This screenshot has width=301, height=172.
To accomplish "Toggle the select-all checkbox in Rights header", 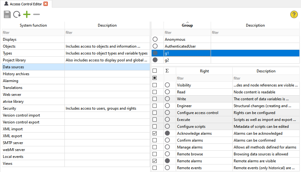I will pyautogui.click(x=154, y=71).
